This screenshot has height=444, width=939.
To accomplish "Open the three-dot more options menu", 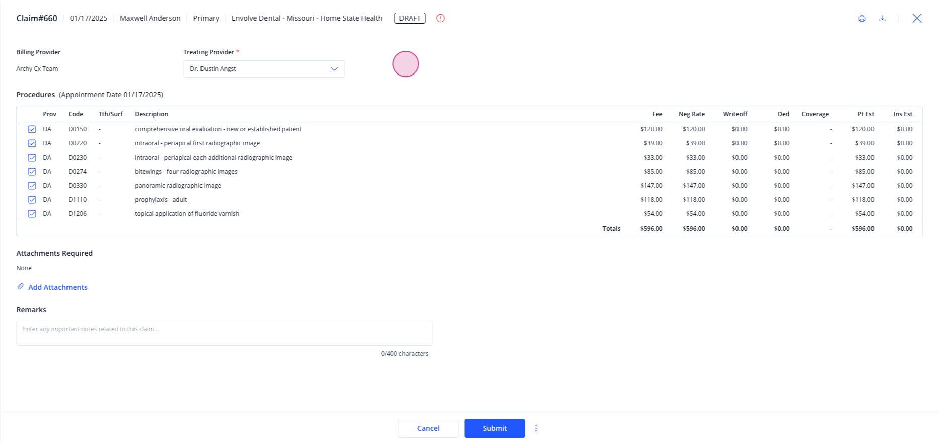I will (536, 428).
